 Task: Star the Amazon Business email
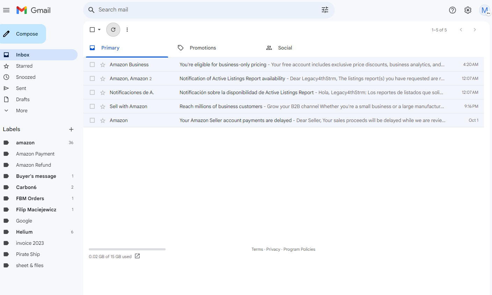click(103, 65)
